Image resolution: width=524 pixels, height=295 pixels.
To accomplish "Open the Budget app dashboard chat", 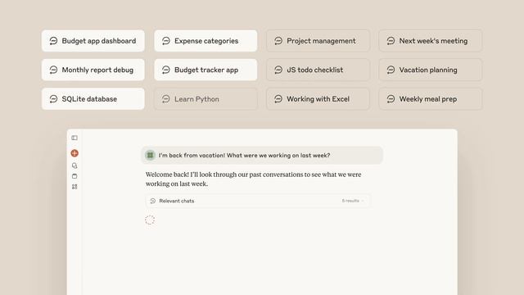I will pyautogui.click(x=93, y=41).
